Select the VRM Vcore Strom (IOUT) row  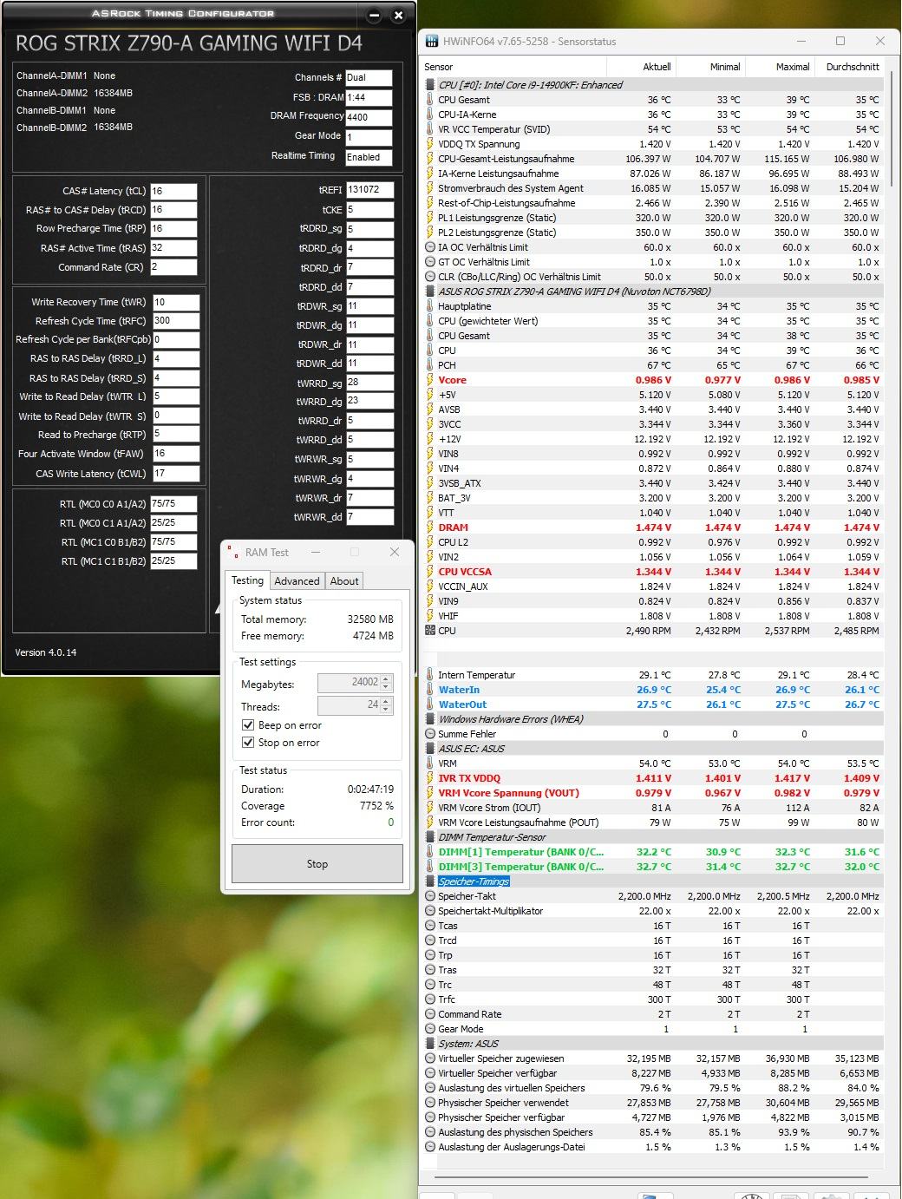pos(653,808)
